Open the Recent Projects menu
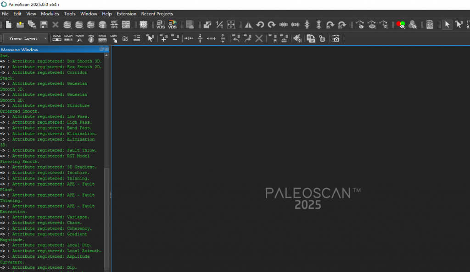The width and height of the screenshot is (470, 272). (157, 14)
